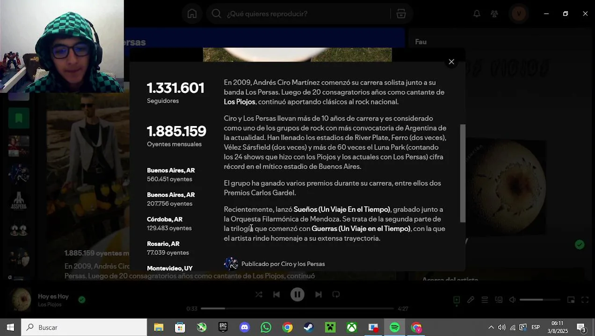The image size is (595, 336).
Task: Open the green bookmark library item
Action: tap(19, 119)
